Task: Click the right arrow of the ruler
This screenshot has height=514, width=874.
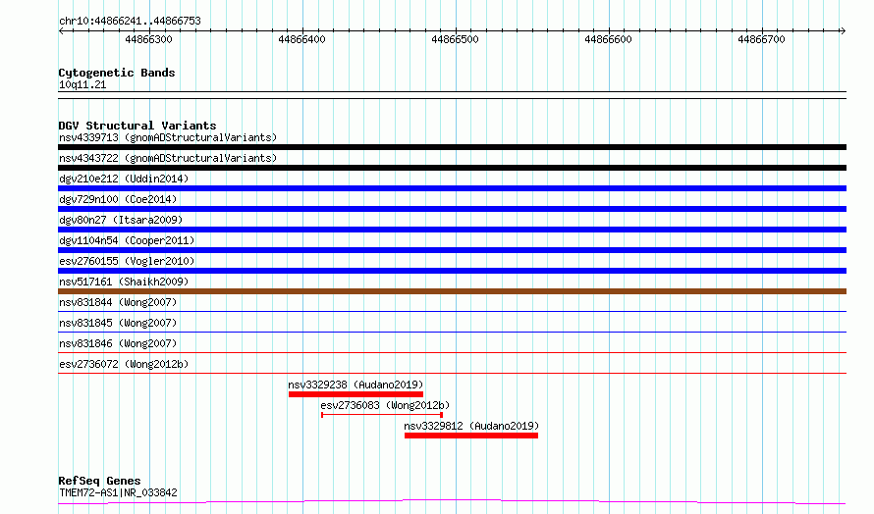Action: 843,30
